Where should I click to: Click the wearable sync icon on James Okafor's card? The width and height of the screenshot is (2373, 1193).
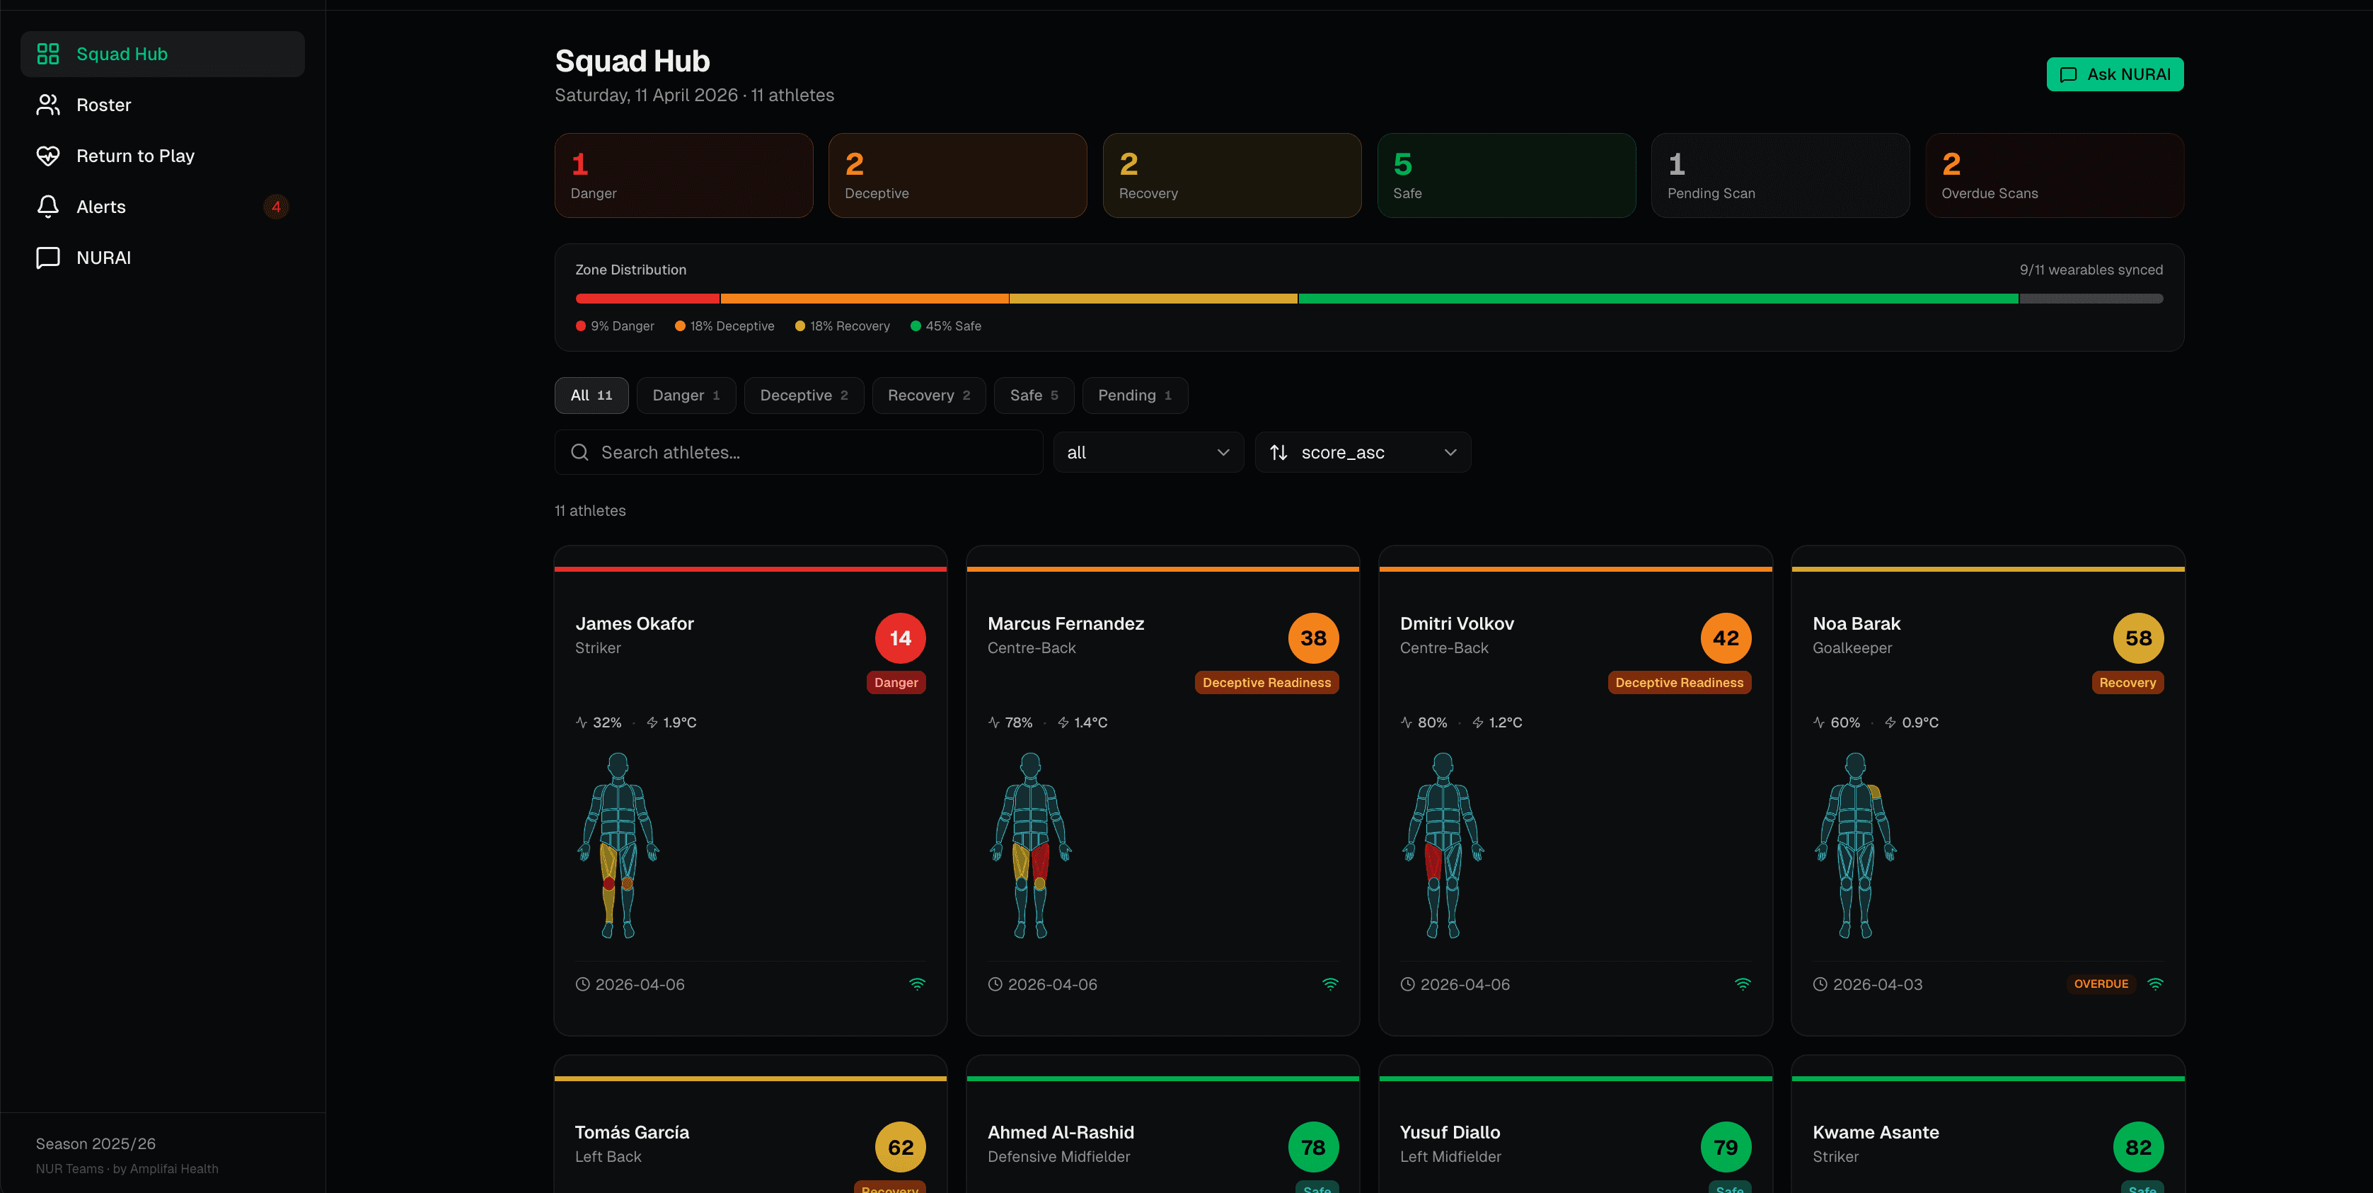[918, 984]
